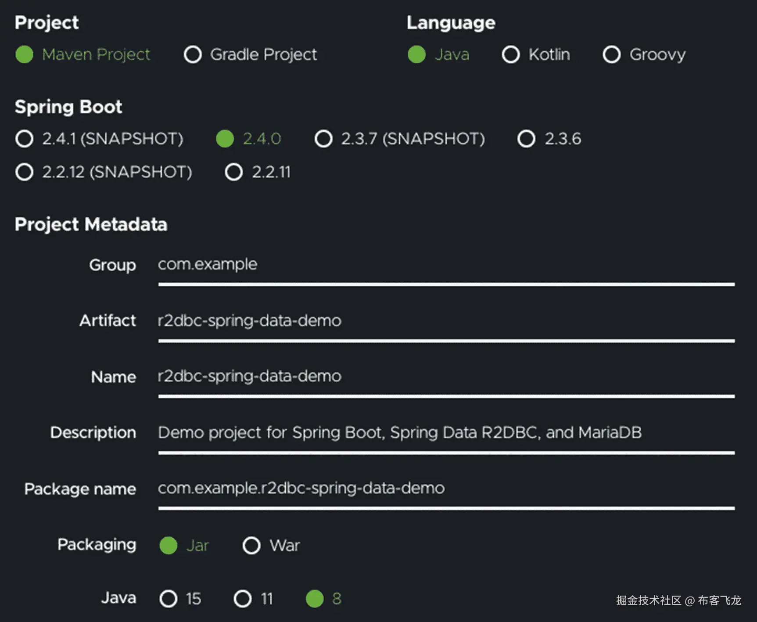Screen dimensions: 757x622
Task: Select Kotlin as the language
Action: tap(511, 54)
